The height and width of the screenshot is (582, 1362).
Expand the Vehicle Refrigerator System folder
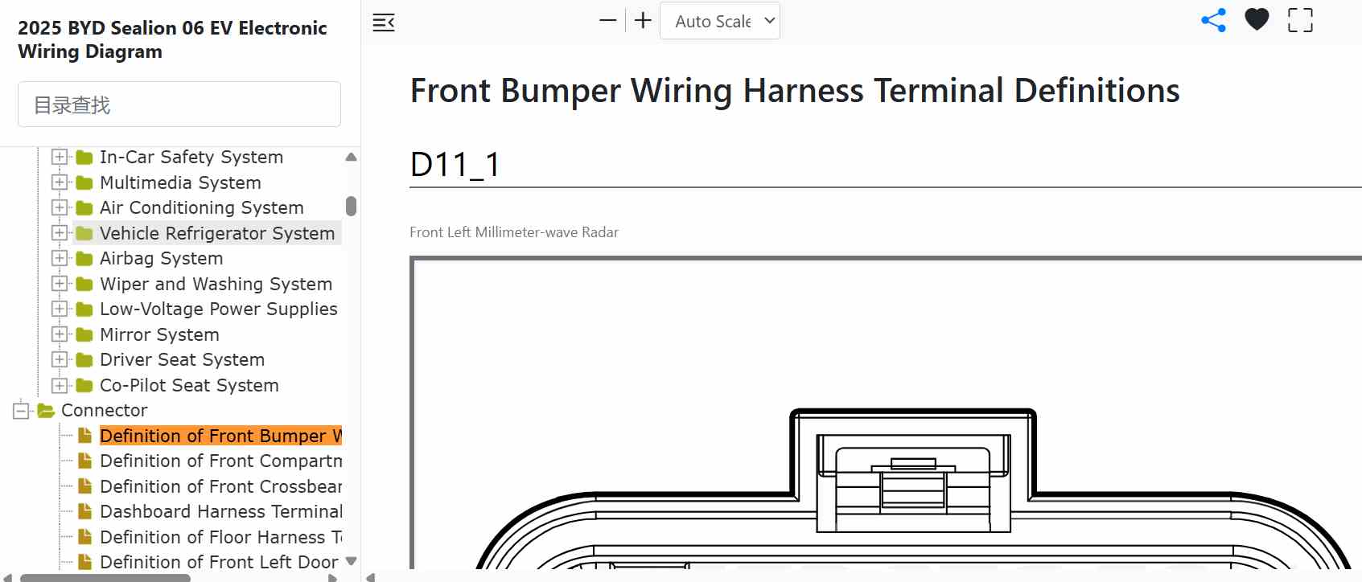(x=60, y=233)
